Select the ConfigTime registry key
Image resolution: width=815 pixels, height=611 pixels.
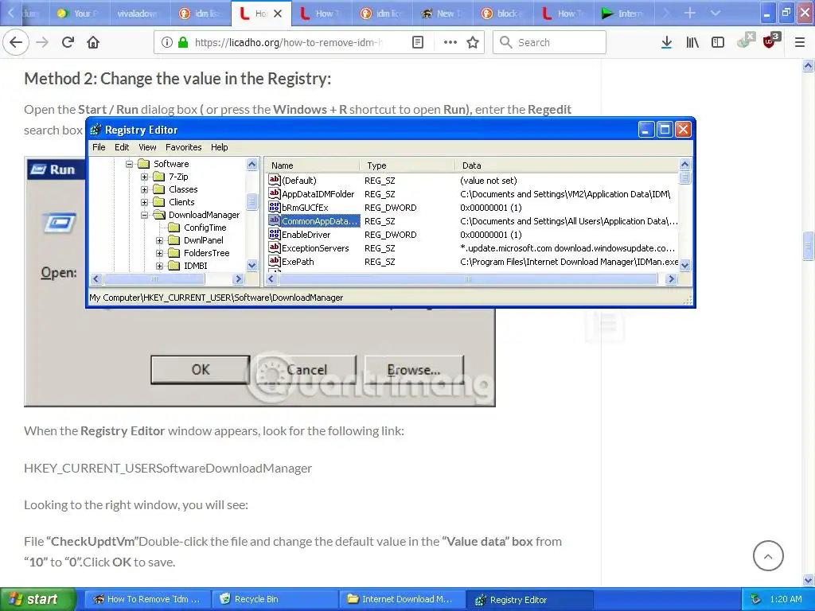point(205,228)
